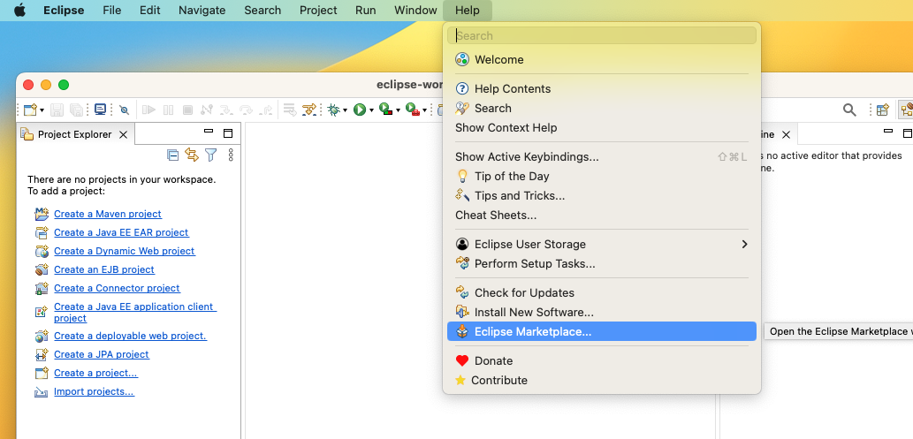Select Help Contents menu item

tap(602, 88)
